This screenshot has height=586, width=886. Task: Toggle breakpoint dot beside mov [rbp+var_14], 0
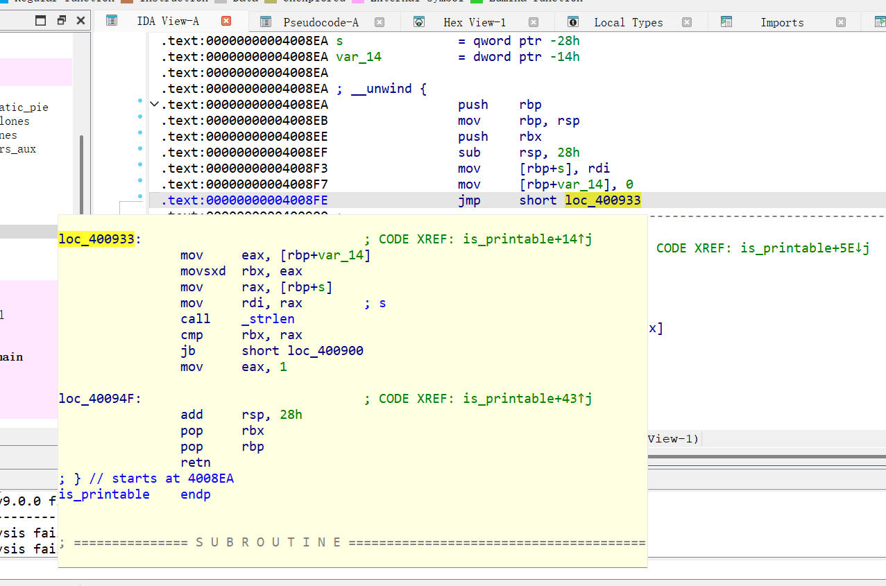[x=140, y=180]
